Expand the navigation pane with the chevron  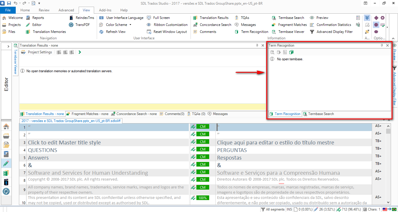point(8,47)
